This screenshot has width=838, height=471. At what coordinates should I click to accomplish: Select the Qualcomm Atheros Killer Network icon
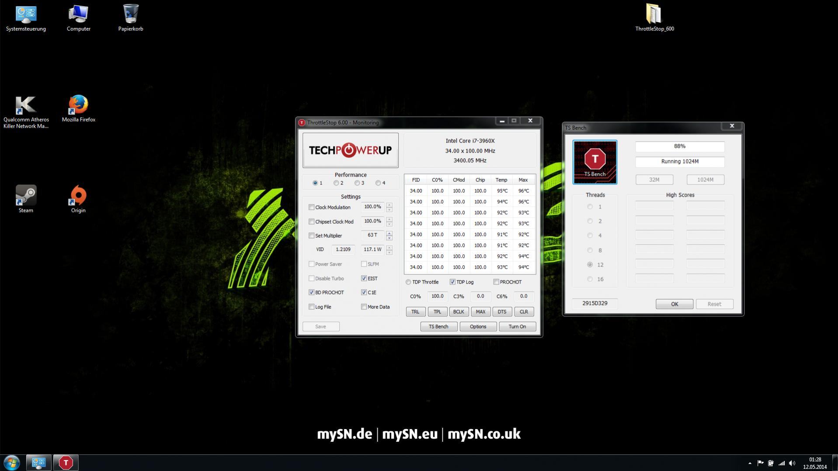click(26, 112)
